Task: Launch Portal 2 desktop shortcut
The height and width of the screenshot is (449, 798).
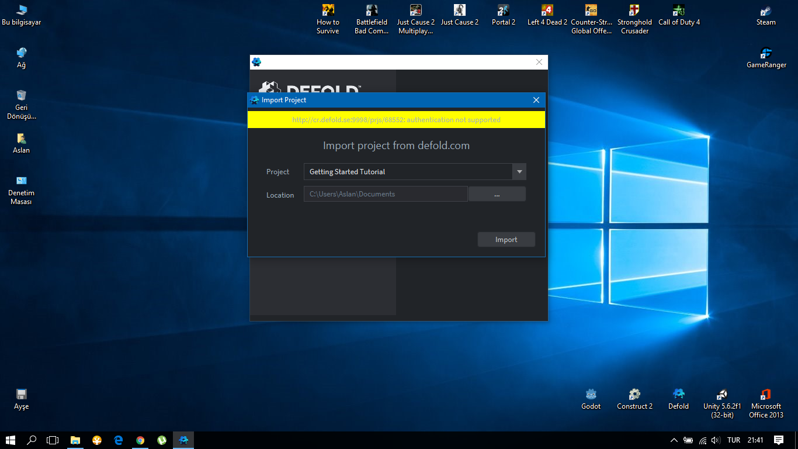Action: [503, 16]
